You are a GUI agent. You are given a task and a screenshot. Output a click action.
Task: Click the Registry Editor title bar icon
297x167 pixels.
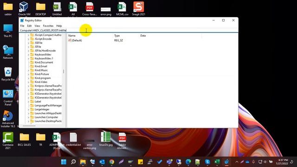pos(22,20)
